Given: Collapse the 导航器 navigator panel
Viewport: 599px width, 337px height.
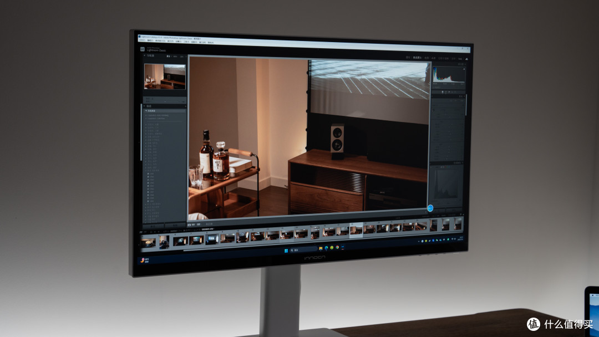Looking at the screenshot, I should pyautogui.click(x=144, y=55).
